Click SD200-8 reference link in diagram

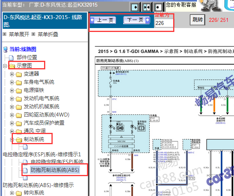click(220, 123)
